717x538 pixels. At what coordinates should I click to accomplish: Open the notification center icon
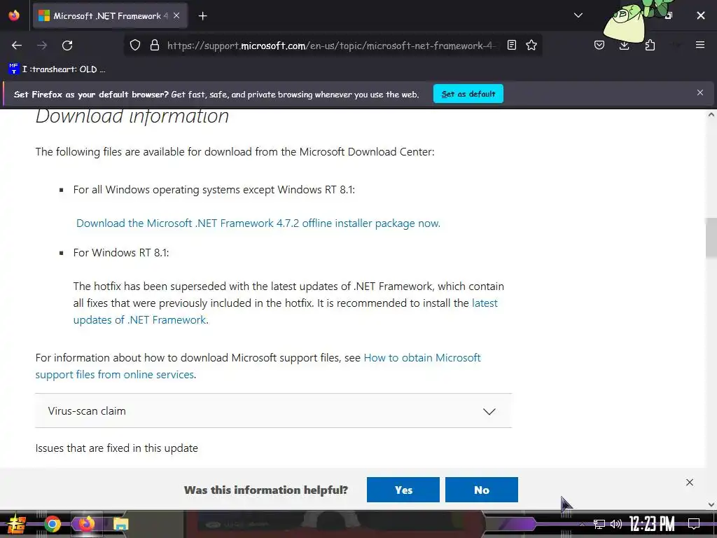click(694, 524)
